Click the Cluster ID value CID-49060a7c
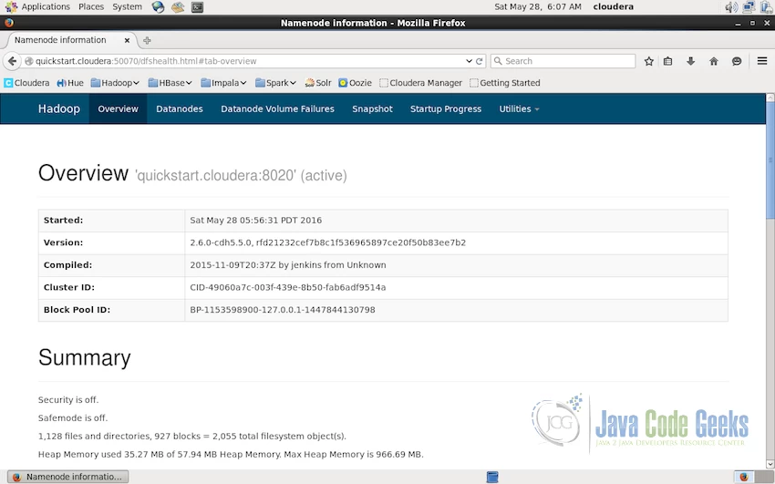This screenshot has width=775, height=484. tap(287, 287)
